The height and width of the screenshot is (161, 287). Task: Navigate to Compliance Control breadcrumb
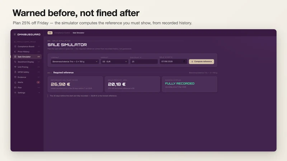(62, 33)
